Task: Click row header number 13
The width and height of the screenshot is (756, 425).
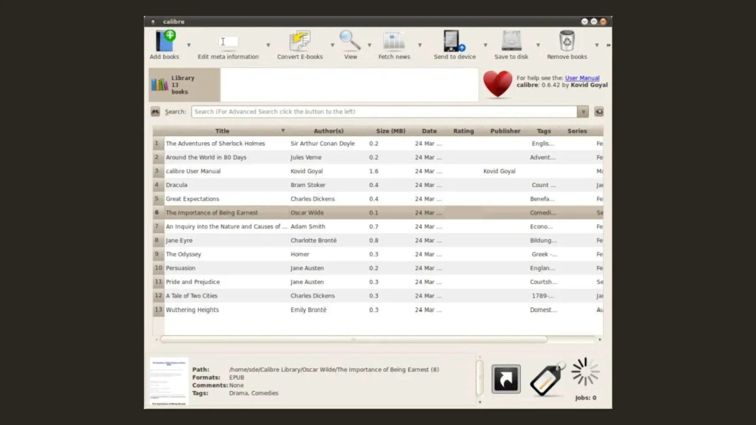Action: pyautogui.click(x=159, y=310)
